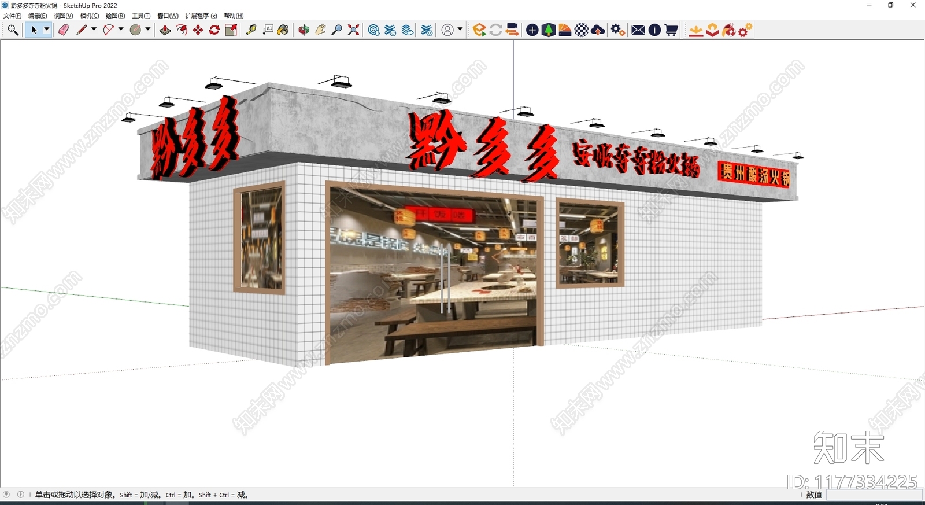
Task: Select the Zoom magnifier tool
Action: pyautogui.click(x=336, y=30)
